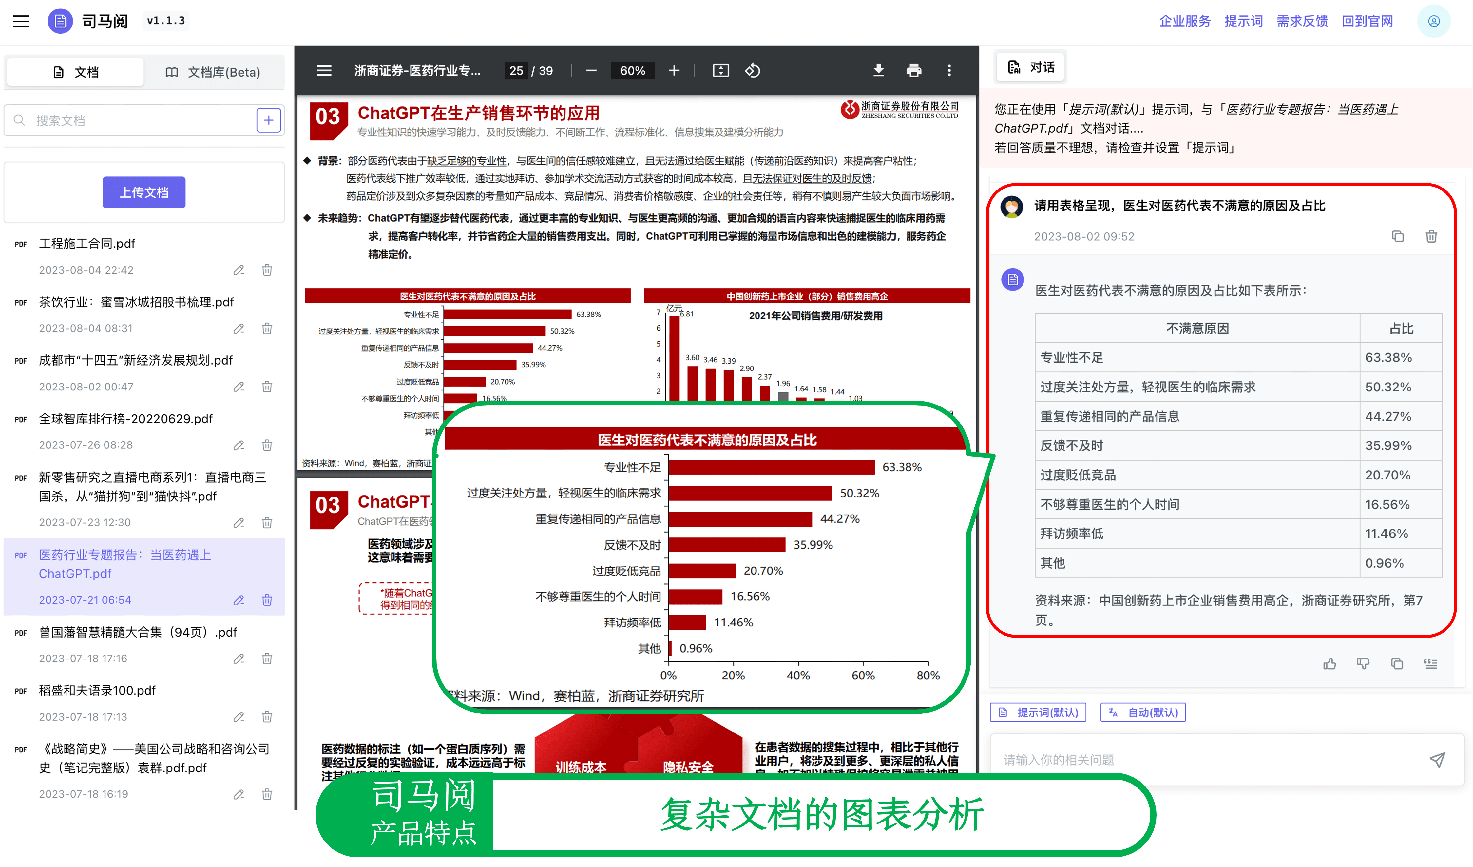Zoom out the PDF with minus
The width and height of the screenshot is (1473, 867).
click(x=591, y=71)
